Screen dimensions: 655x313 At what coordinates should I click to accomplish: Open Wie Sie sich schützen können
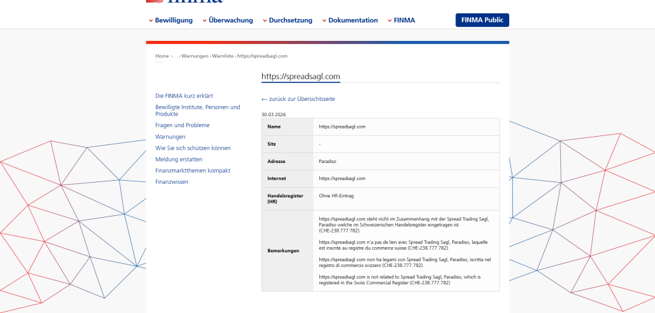click(193, 148)
